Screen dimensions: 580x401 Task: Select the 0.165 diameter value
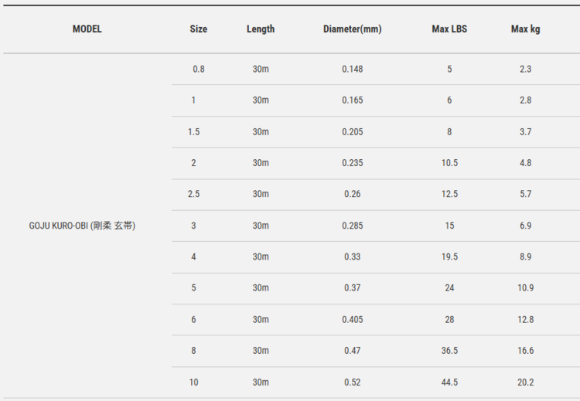click(352, 100)
